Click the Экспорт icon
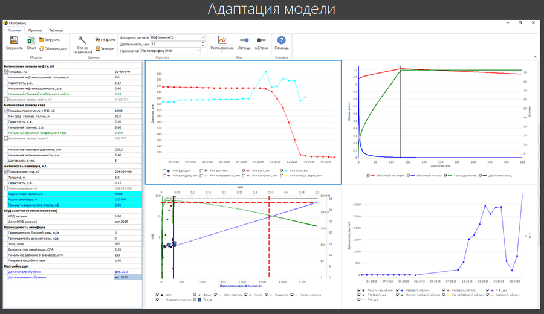Screen dimensions: 544x314 pos(97,49)
